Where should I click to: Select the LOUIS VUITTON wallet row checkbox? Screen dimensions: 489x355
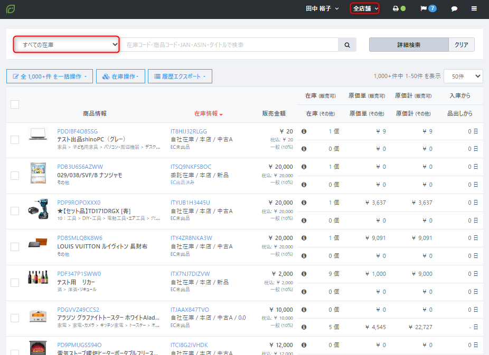[15, 246]
